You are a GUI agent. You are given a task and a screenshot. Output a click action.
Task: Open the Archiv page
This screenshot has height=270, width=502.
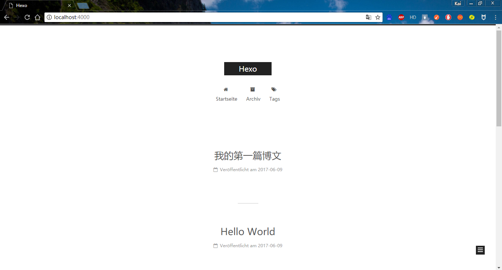click(x=253, y=99)
